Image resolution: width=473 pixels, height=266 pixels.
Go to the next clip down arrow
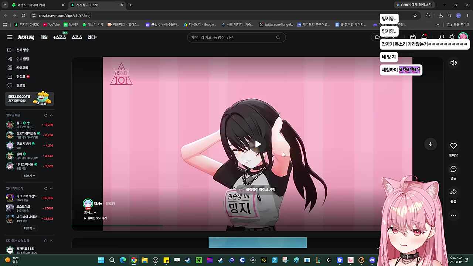[431, 144]
